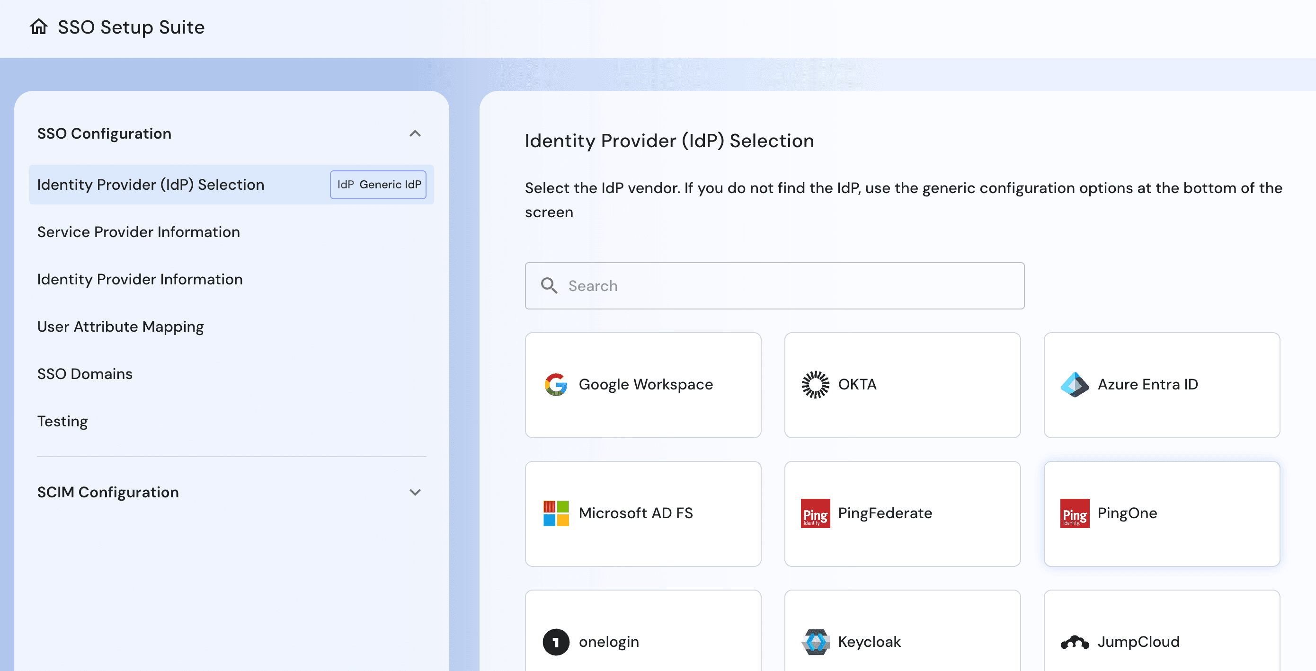Go to User Attribute Mapping
Screen dimensions: 1316x671
(x=120, y=327)
